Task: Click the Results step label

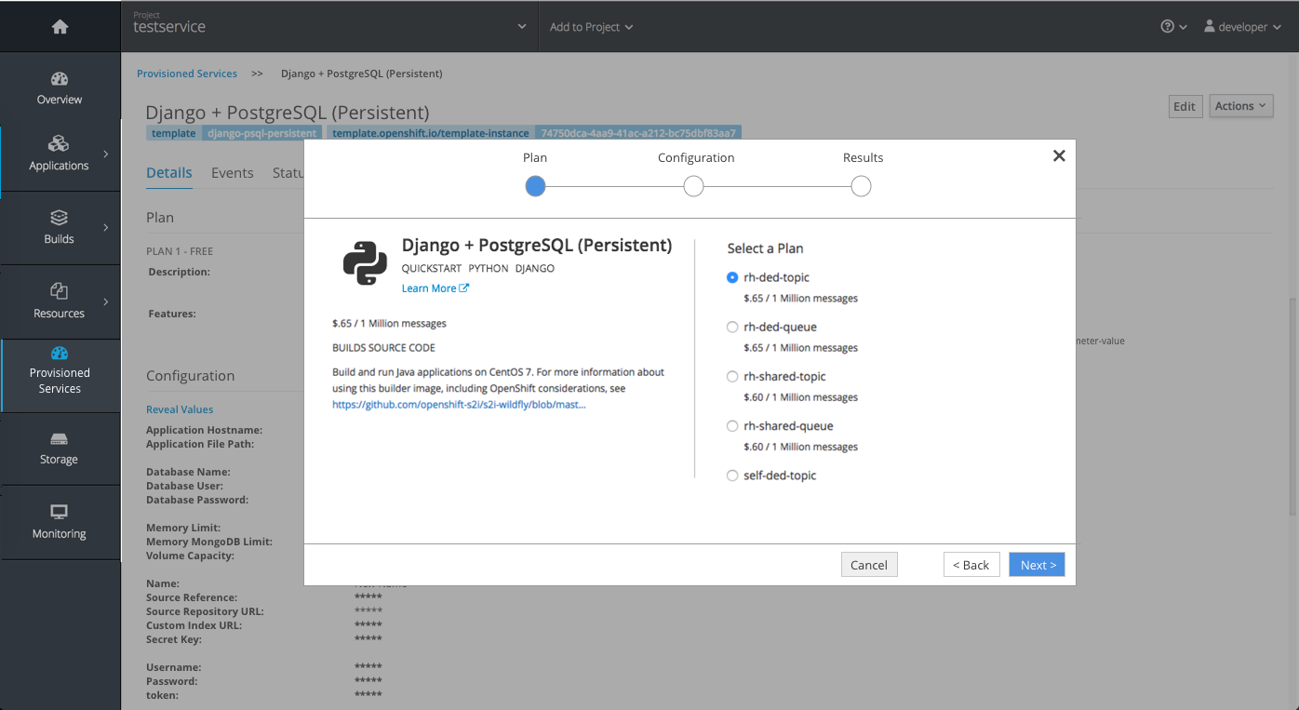Action: pos(863,157)
